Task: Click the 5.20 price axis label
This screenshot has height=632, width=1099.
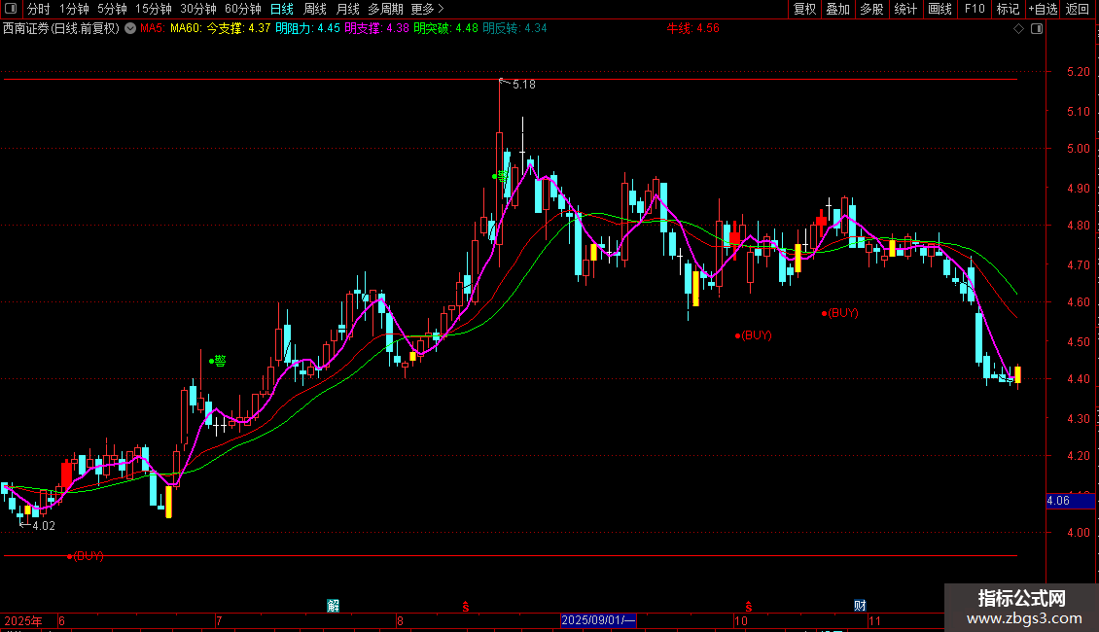Action: coord(1078,72)
